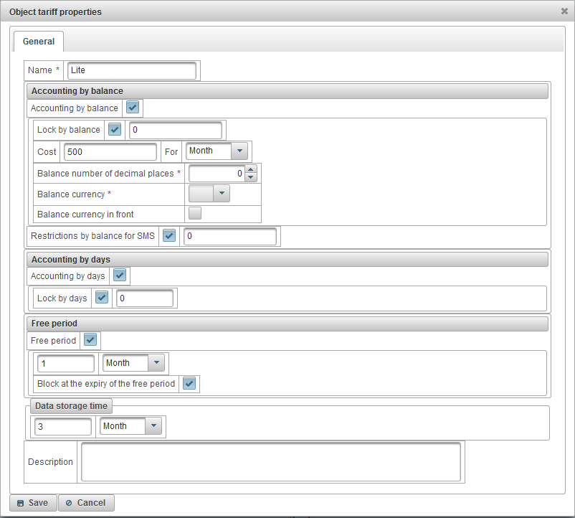Toggle Restrictions by balance for SMS checkbox
Image resolution: width=575 pixels, height=518 pixels.
tap(169, 235)
